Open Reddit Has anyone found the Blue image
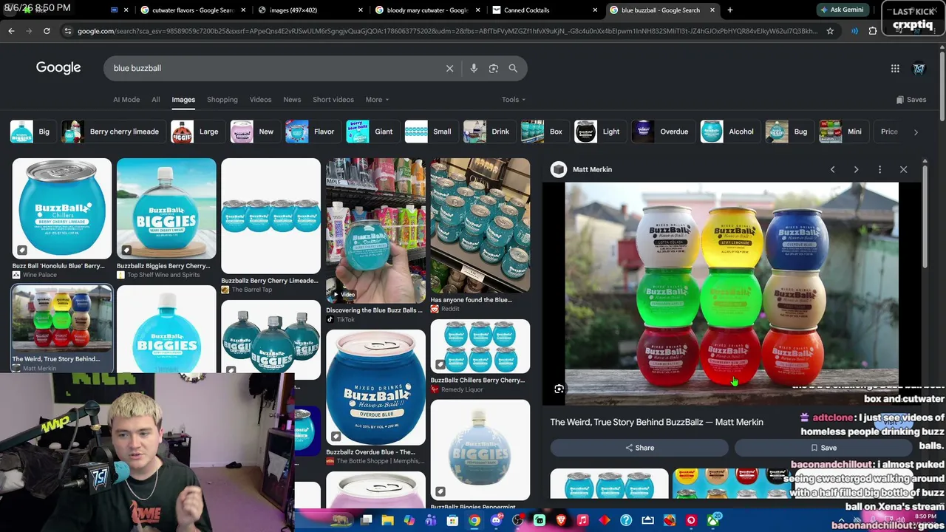946x532 pixels. coord(480,225)
